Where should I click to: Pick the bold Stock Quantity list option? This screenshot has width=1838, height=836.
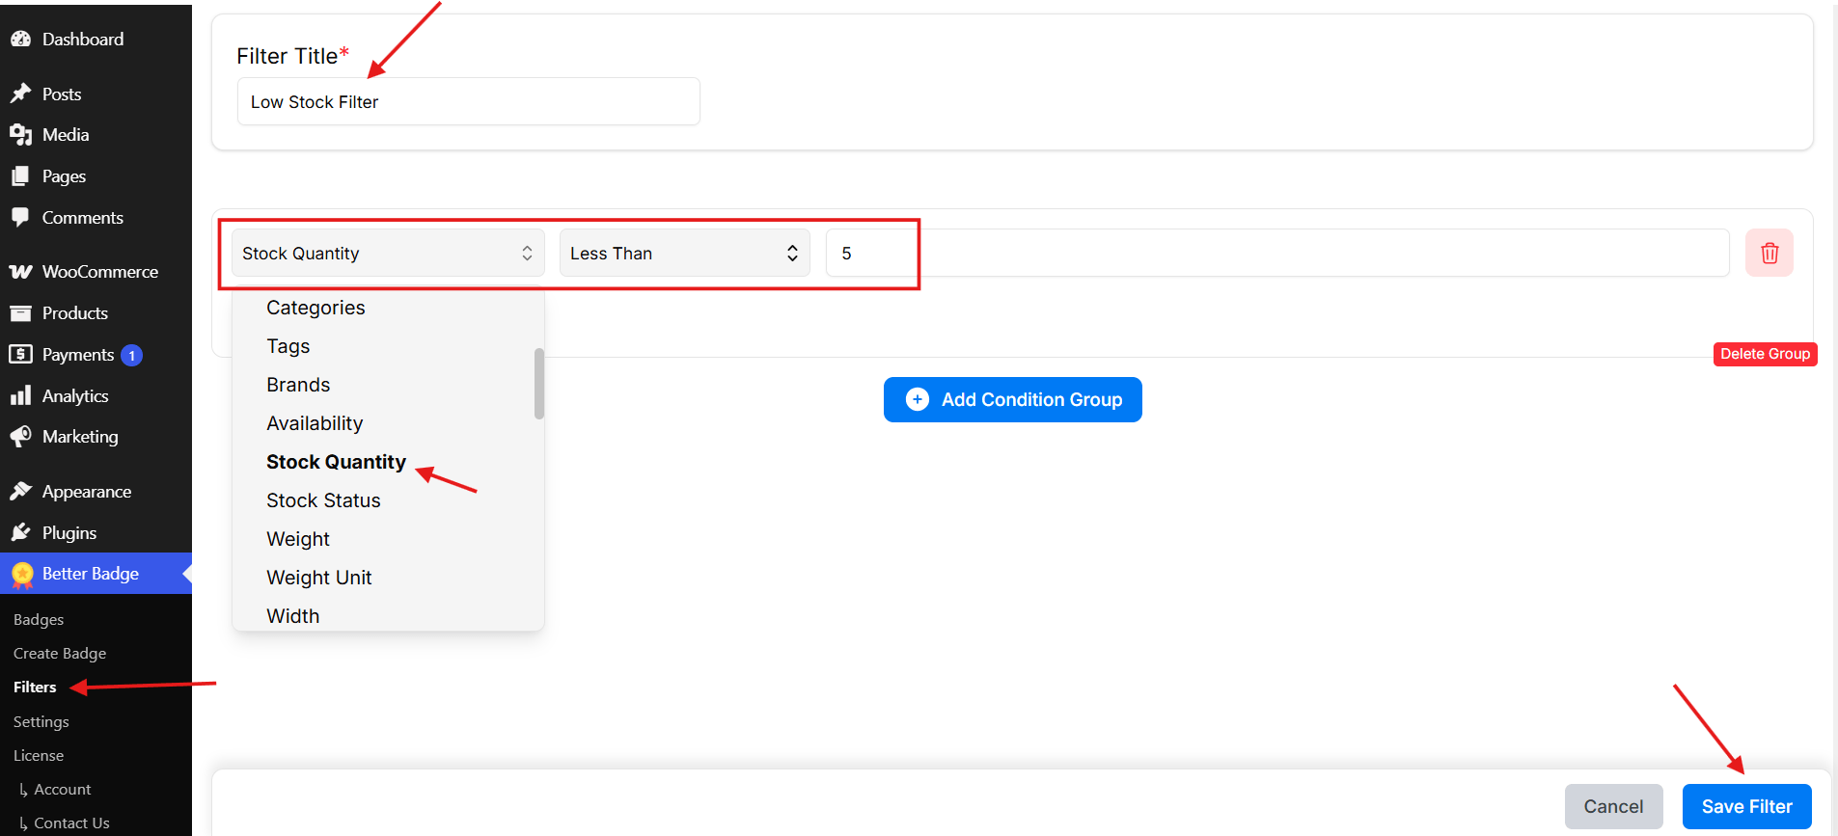(336, 462)
